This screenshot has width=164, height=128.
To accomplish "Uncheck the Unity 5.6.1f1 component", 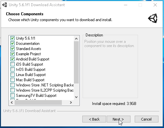I will click(x=12, y=38).
